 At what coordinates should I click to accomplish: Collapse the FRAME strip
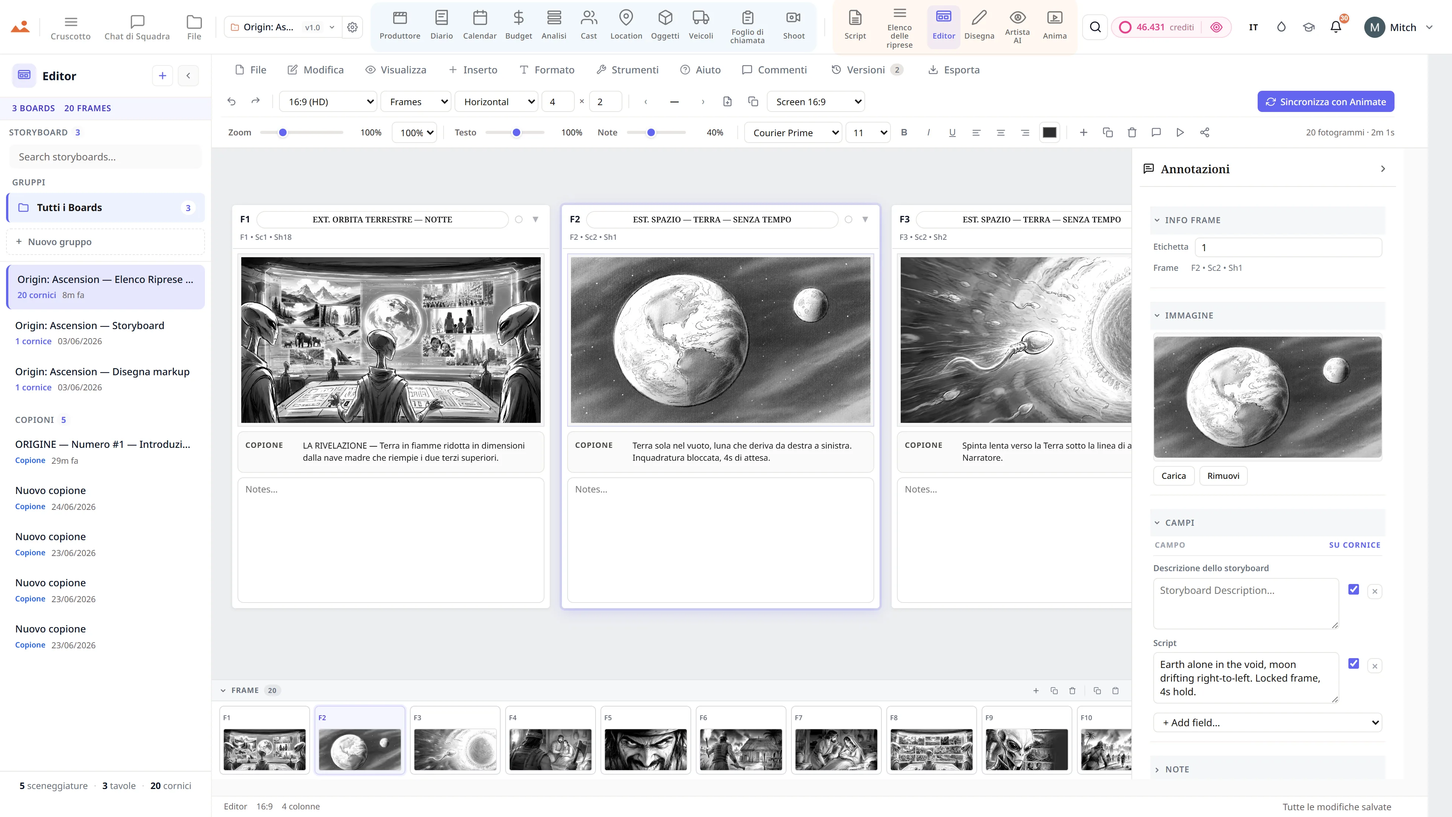(223, 690)
